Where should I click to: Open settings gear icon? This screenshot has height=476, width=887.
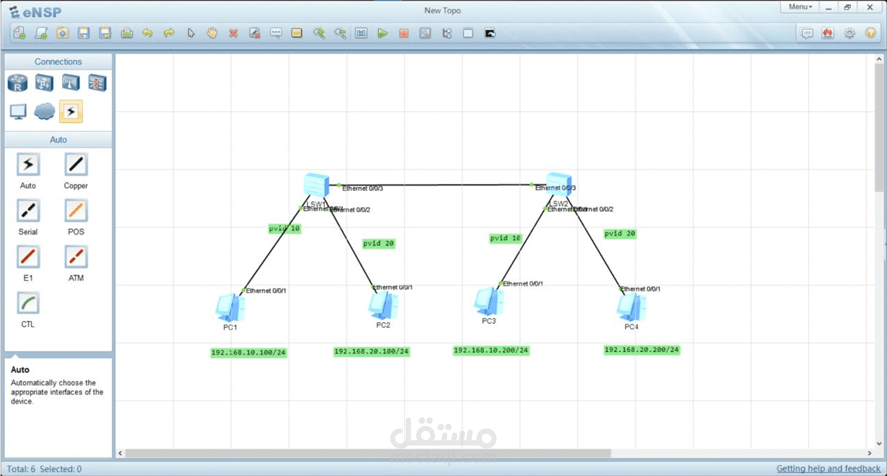point(849,34)
